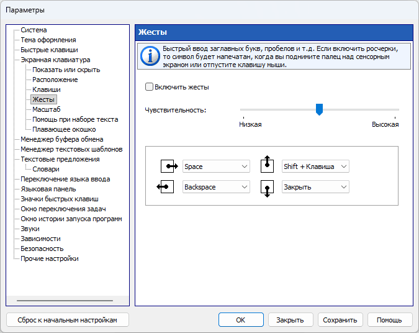The image size is (419, 333).
Task: Click the Чувствительность label
Action: pos(176,110)
